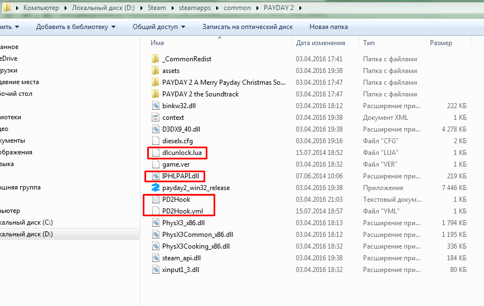Click the address bar folder icon

7,7
